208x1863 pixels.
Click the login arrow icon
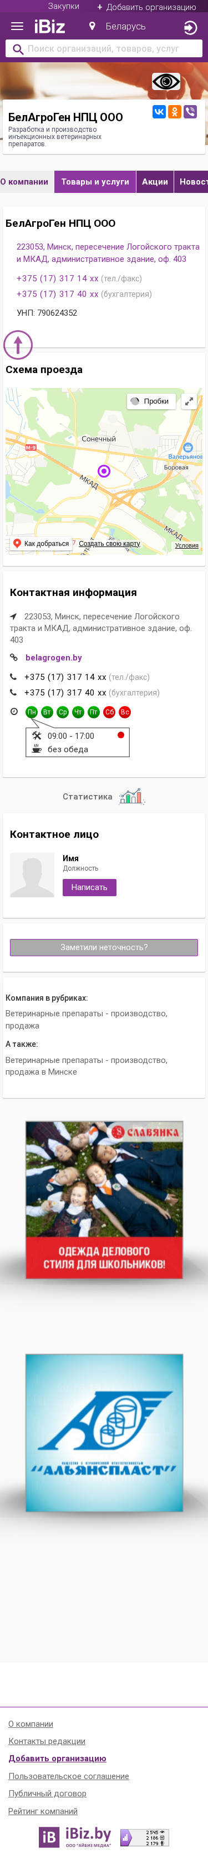[x=190, y=27]
